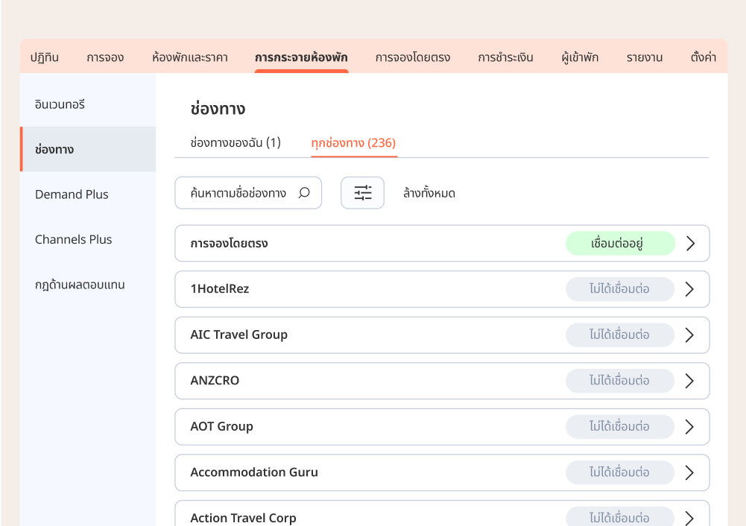
Task: Click the magnifier icon in search box
Action: tap(304, 193)
